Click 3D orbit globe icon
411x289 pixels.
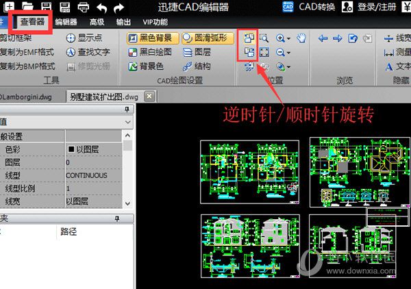pyautogui.click(x=280, y=67)
